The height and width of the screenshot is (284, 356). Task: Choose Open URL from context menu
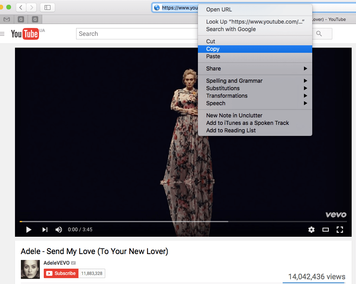pyautogui.click(x=255, y=9)
